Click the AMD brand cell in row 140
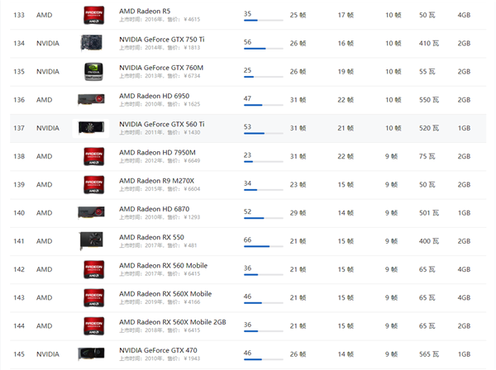The image size is (496, 370). [45, 213]
